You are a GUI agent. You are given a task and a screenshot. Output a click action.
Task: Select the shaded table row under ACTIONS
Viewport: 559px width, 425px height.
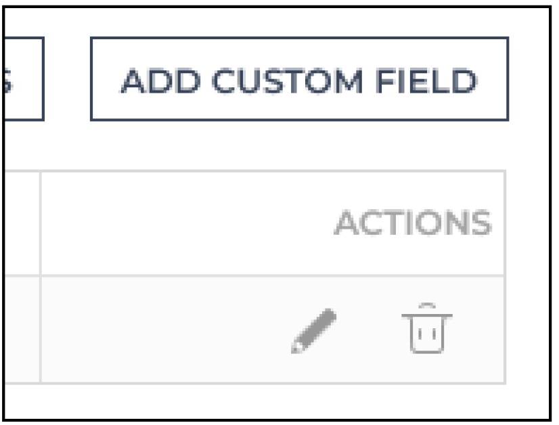pos(254,330)
